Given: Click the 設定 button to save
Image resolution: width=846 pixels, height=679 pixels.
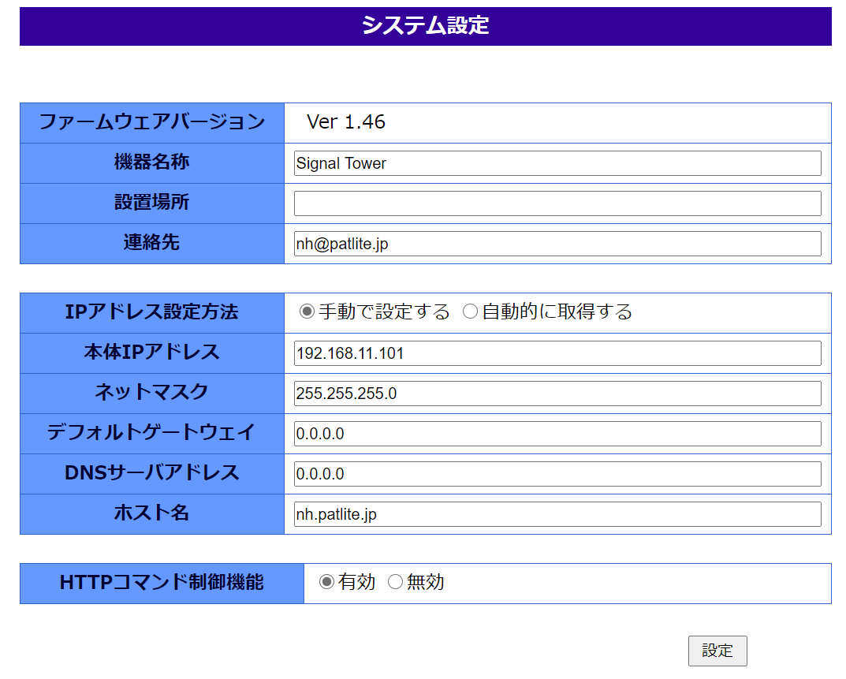Looking at the screenshot, I should point(717,651).
